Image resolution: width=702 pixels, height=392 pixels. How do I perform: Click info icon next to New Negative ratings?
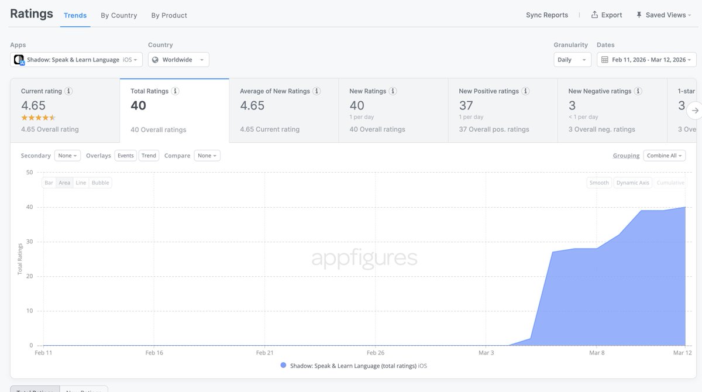[x=638, y=91]
